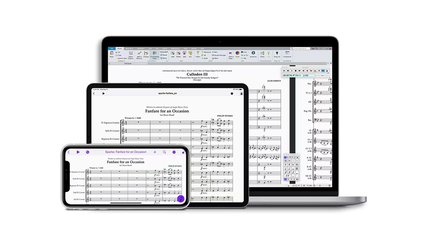The width and height of the screenshot is (422, 233).
Task: Tap the purple music note button on the iPhone
Action: (x=181, y=199)
